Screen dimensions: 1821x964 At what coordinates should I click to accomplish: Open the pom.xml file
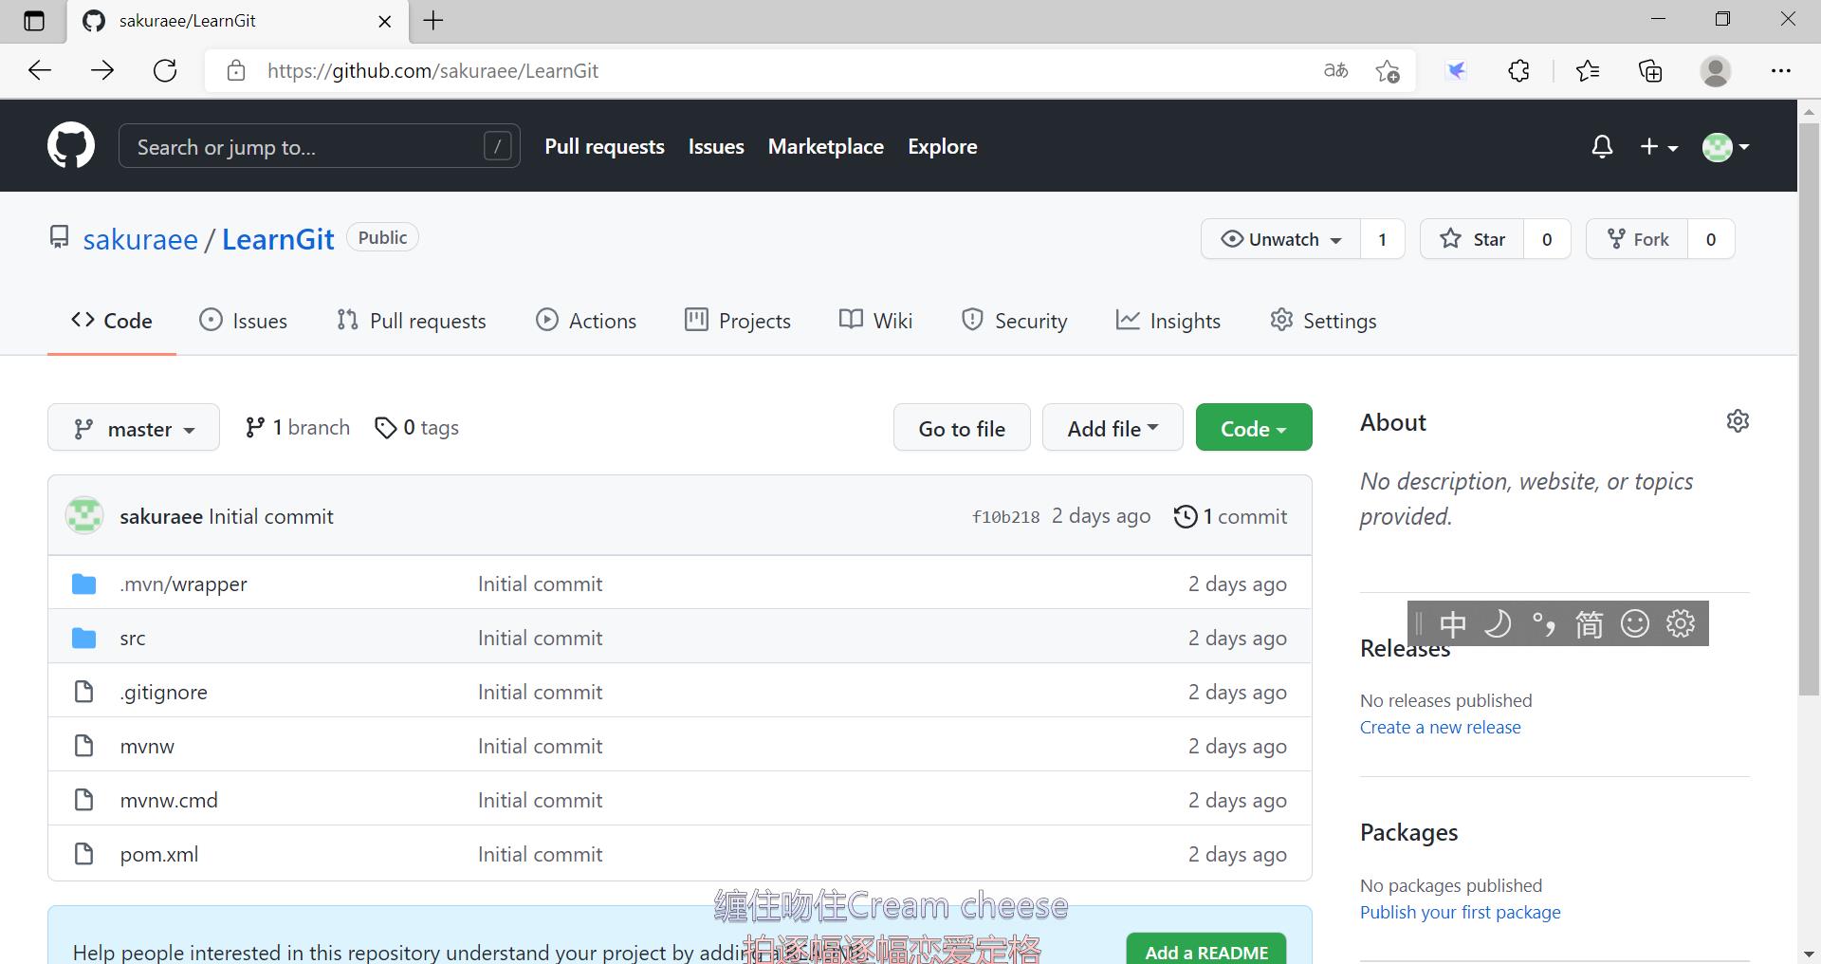click(159, 854)
